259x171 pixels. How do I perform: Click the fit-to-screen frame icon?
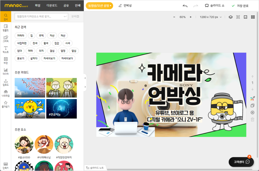238,17
